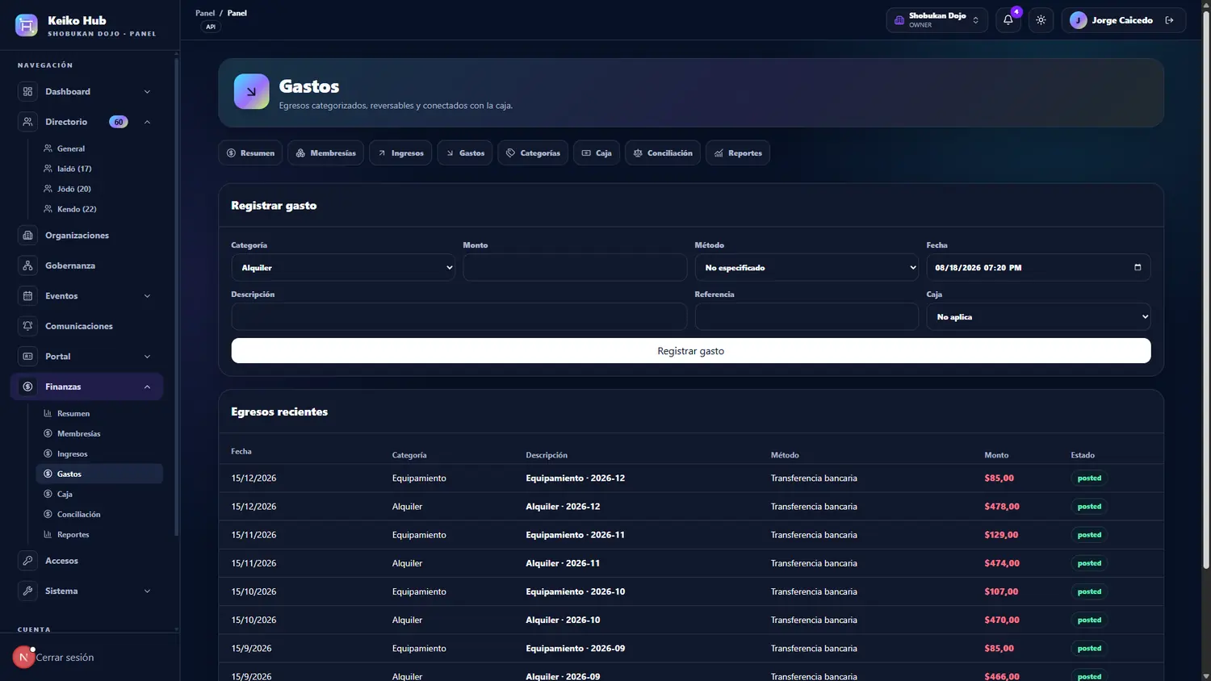This screenshot has height=681, width=1211.
Task: Expand the Eventos sidebar section
Action: (147, 296)
